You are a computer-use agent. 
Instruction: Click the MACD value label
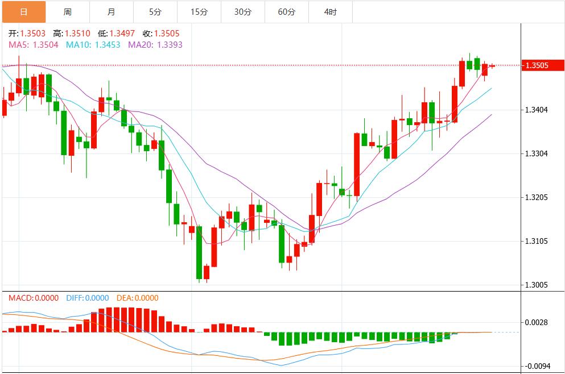(x=33, y=298)
